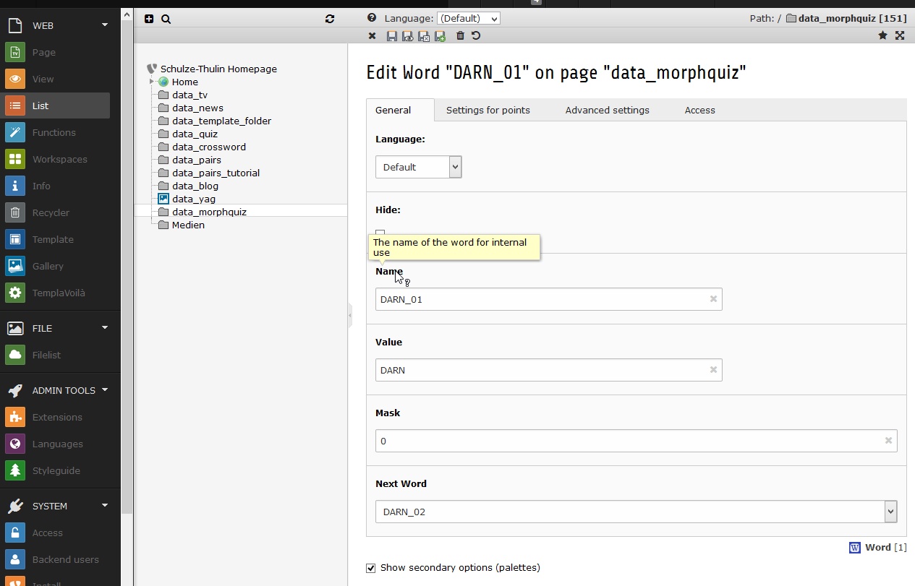Open the toolbar Language (Default) dropdown
Image resolution: width=915 pixels, height=586 pixels.
click(x=468, y=19)
